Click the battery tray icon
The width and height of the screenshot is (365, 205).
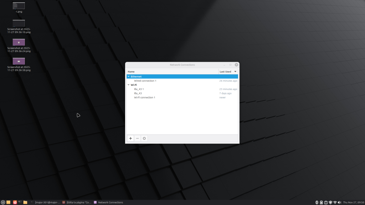(x=321, y=202)
